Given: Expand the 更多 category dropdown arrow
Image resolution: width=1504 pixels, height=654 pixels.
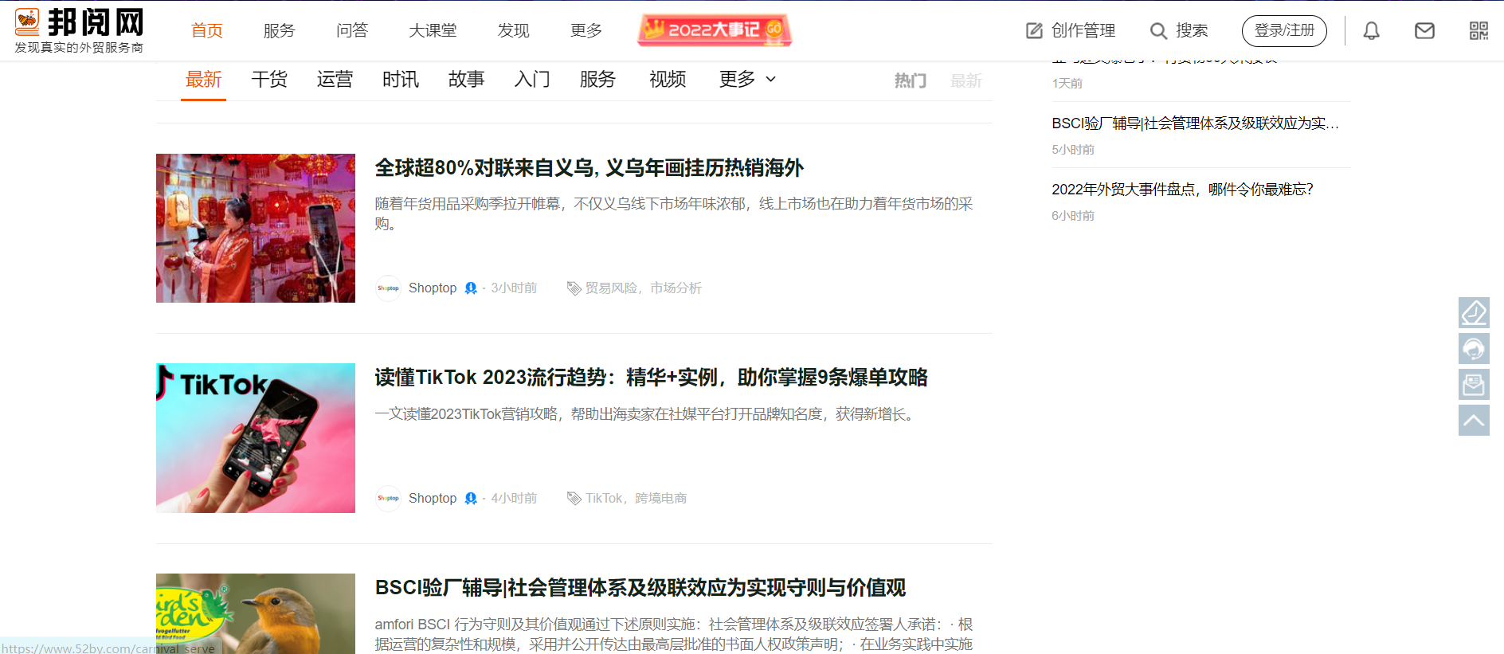Looking at the screenshot, I should coord(770,79).
